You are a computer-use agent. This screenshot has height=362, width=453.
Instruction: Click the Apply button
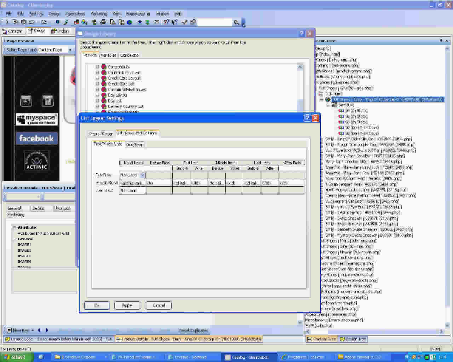(127, 305)
